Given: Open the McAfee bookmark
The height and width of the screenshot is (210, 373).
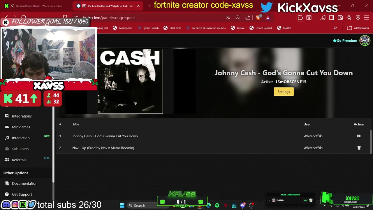Looking at the screenshot, I should tap(284, 28).
